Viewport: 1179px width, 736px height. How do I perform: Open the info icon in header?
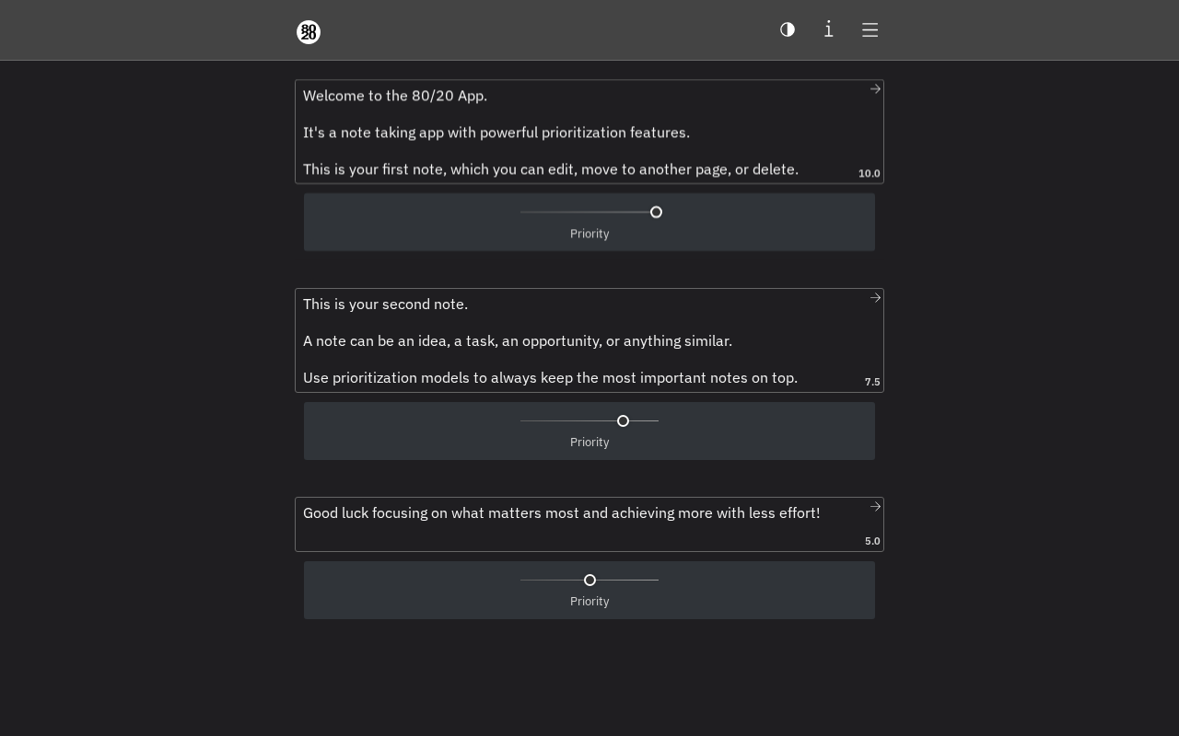click(x=829, y=29)
